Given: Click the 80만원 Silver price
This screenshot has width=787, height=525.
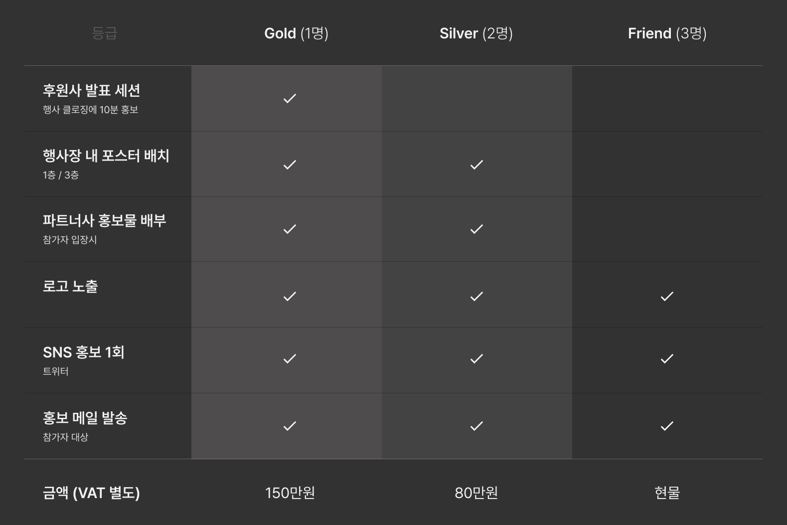Looking at the screenshot, I should [476, 493].
